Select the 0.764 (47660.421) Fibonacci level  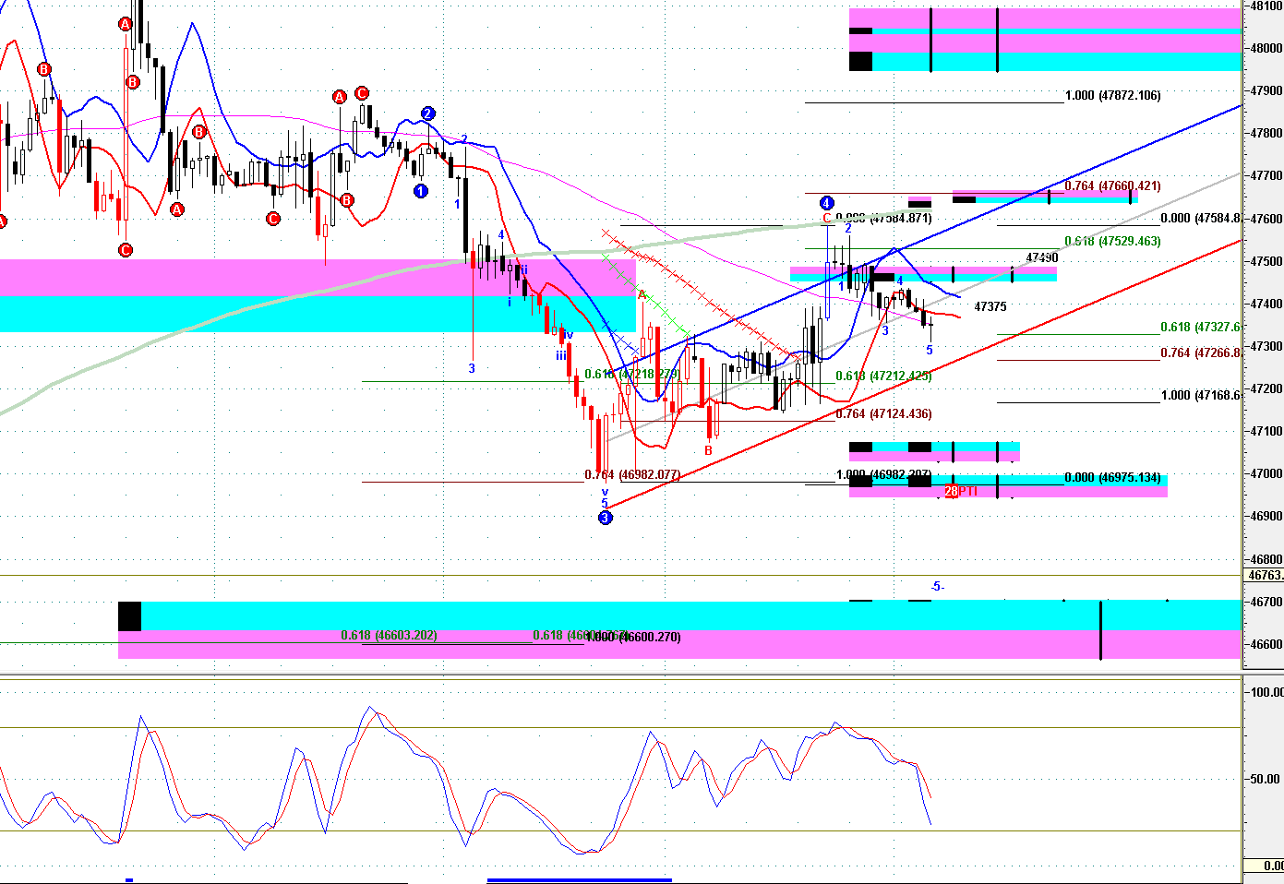coord(1112,186)
